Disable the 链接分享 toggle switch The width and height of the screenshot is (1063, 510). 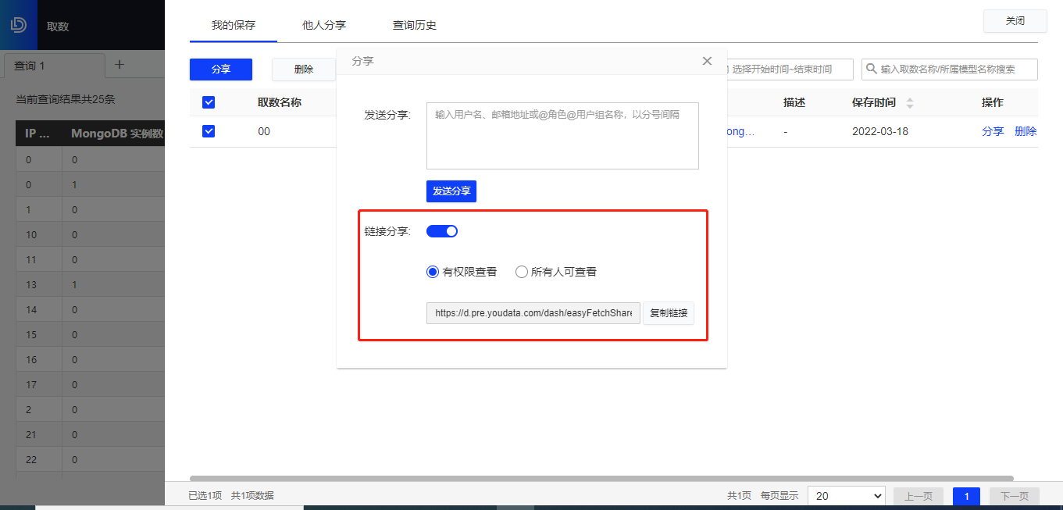pos(442,230)
